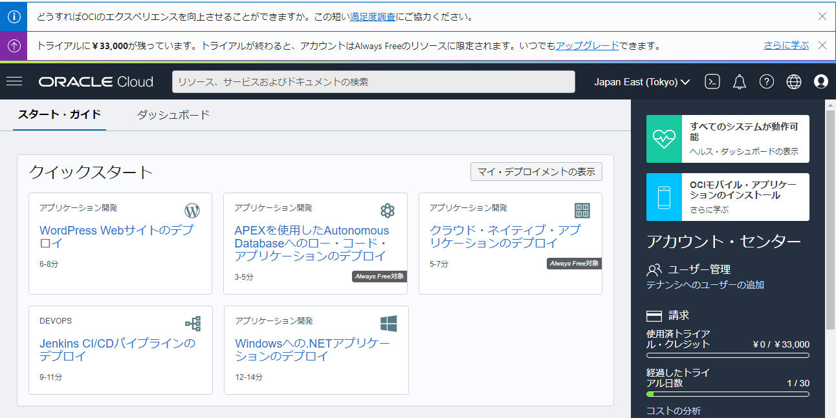
Task: Dismiss the trial credit banner
Action: pos(822,45)
